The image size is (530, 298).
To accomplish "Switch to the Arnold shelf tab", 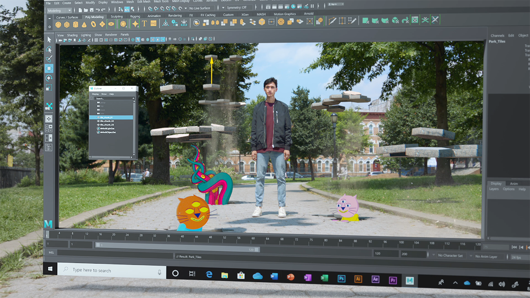I will [x=308, y=14].
